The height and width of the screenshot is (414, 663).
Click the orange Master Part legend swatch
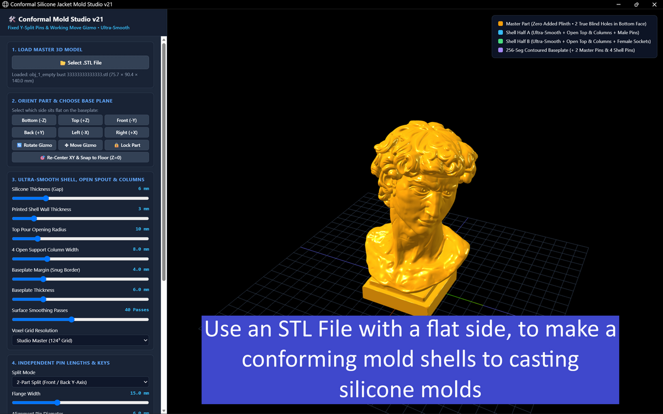tap(500, 24)
